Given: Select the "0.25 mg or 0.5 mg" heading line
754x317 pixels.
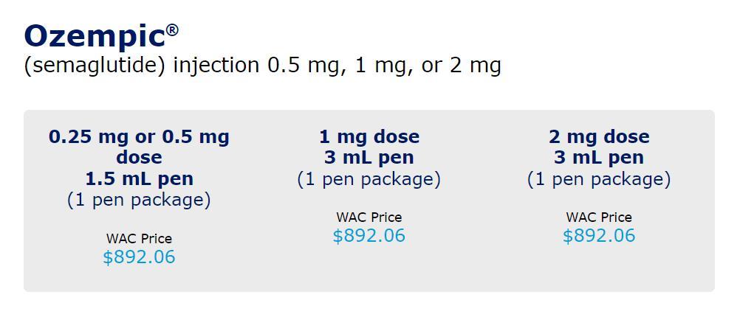Looking at the screenshot, I should click(x=139, y=136).
